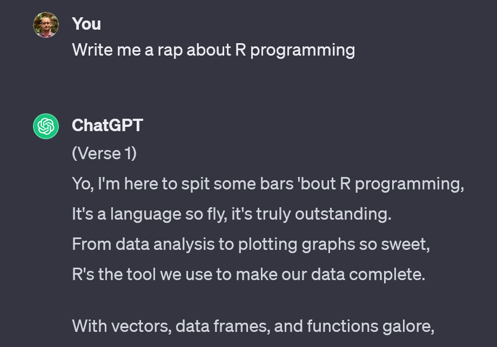Click the word "complete." in the reply
Viewport: 497px width, 347px height.
387,275
